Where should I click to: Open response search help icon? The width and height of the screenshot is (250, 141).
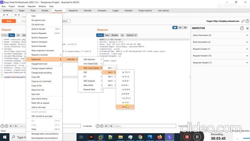[98, 126]
